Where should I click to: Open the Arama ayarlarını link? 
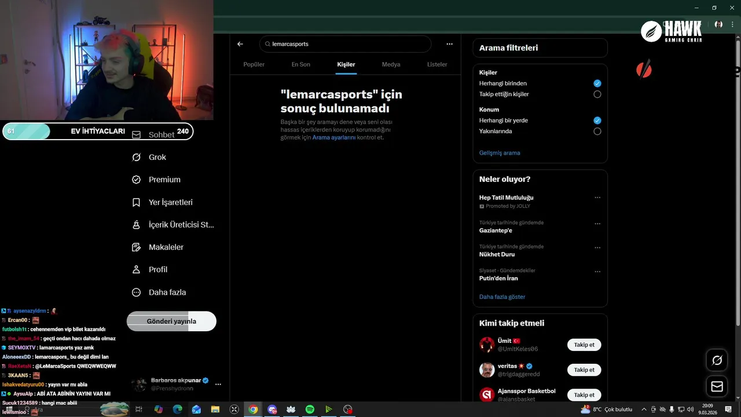coord(334,137)
